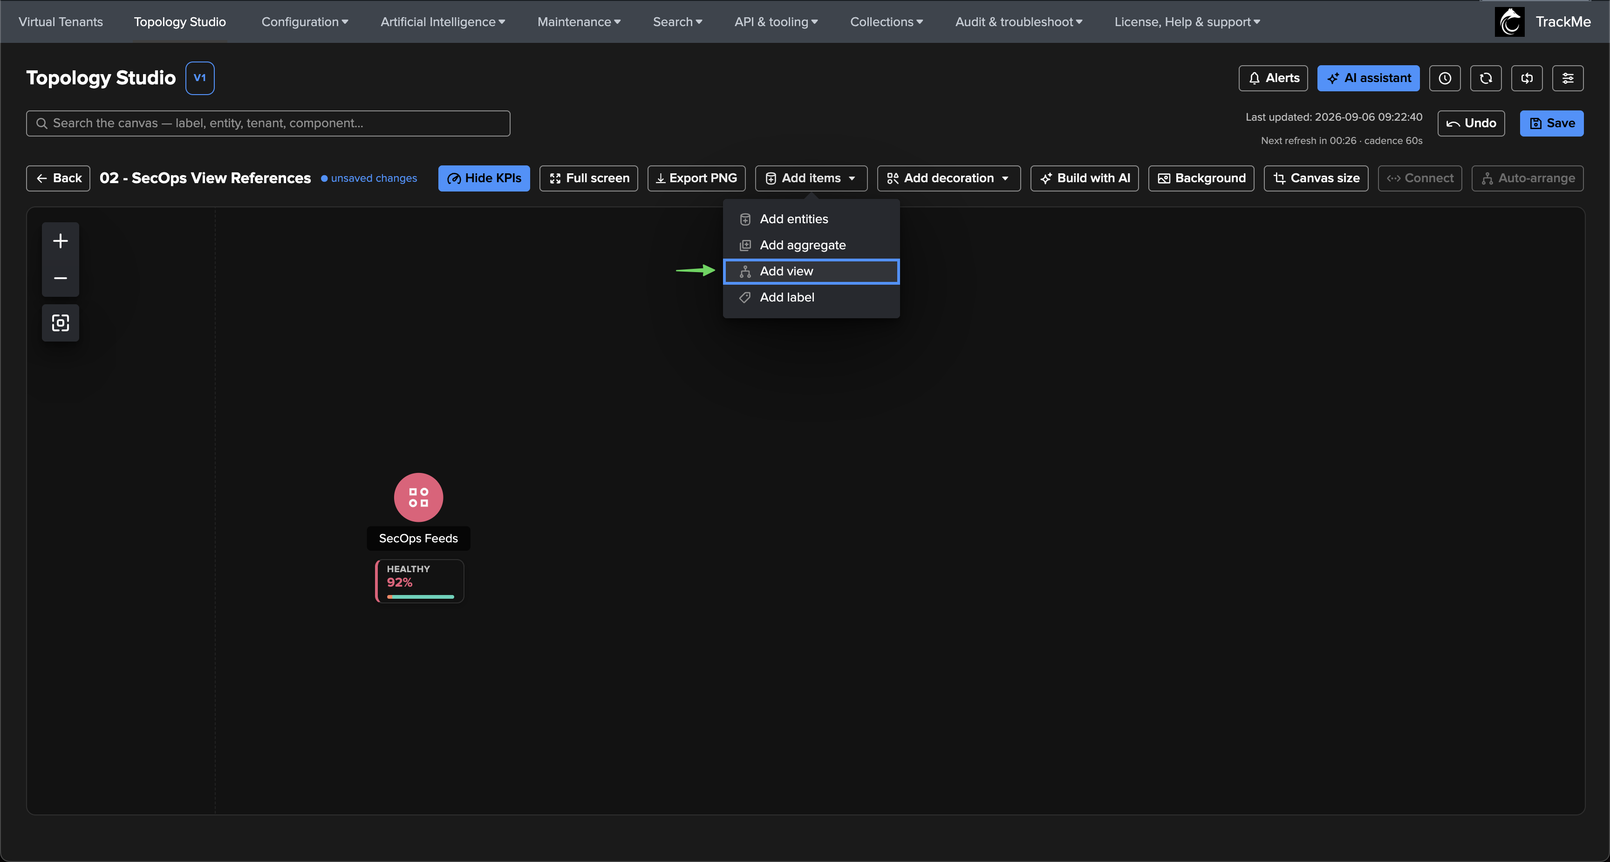1610x862 pixels.
Task: Switch to Virtual Tenants tab
Action: coord(61,22)
